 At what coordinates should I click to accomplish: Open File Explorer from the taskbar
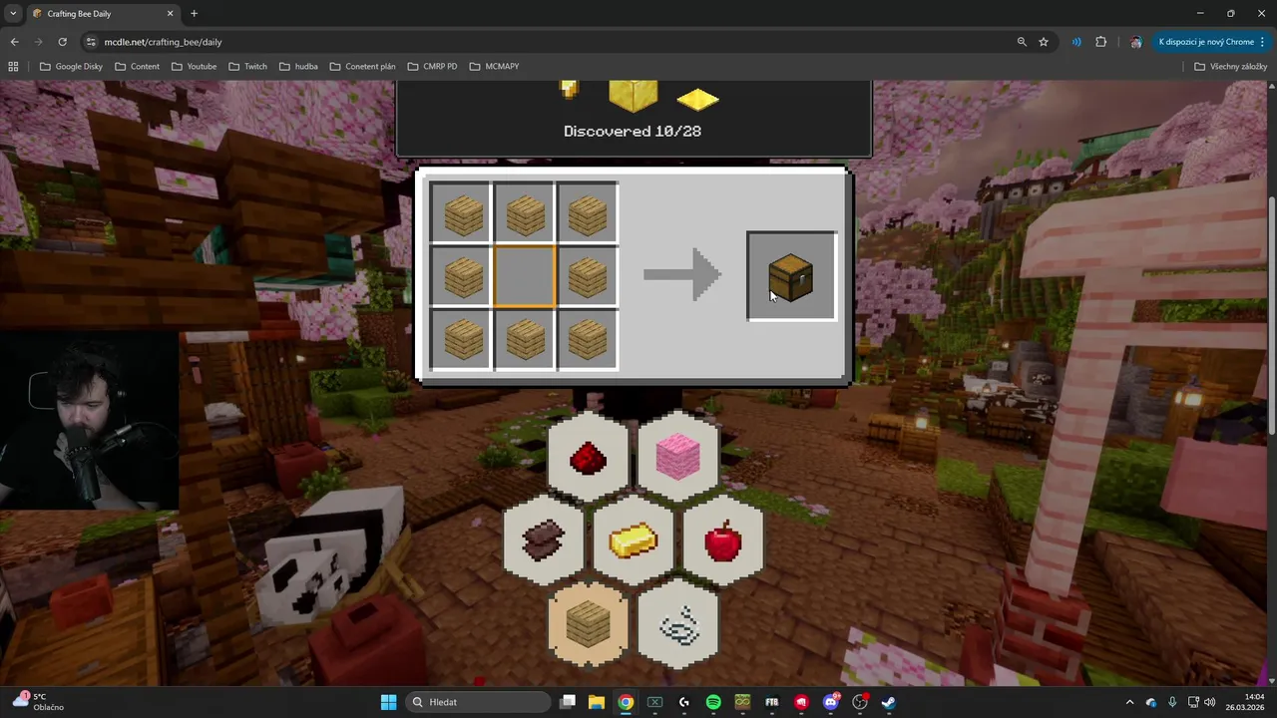(597, 702)
